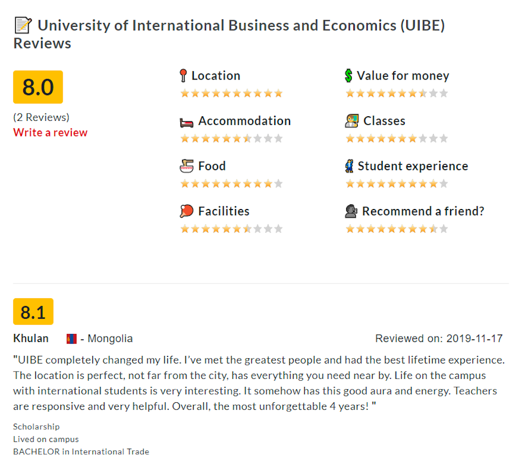Click the Accommodation star rating bar
522x467 pixels.
tap(231, 139)
